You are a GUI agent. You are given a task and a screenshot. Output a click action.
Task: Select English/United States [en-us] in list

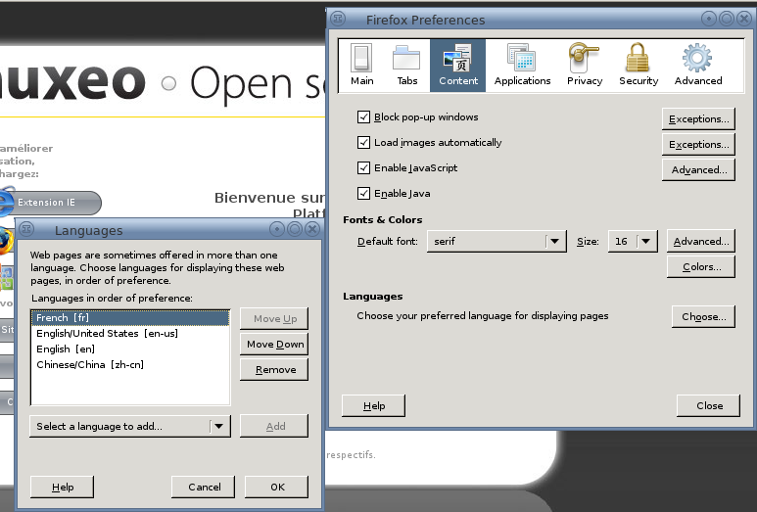130,333
